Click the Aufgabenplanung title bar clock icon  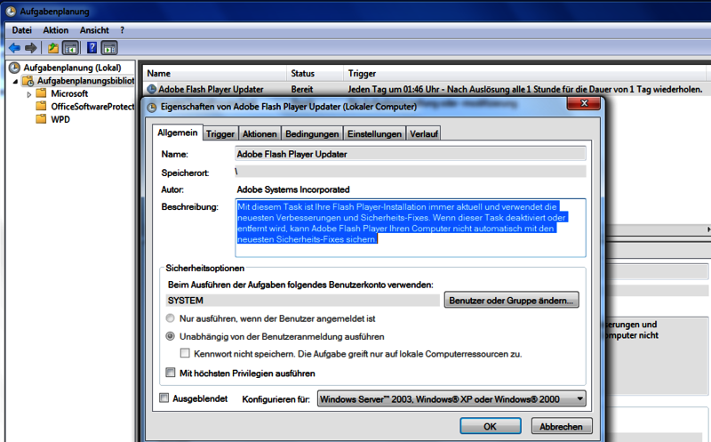tap(10, 11)
